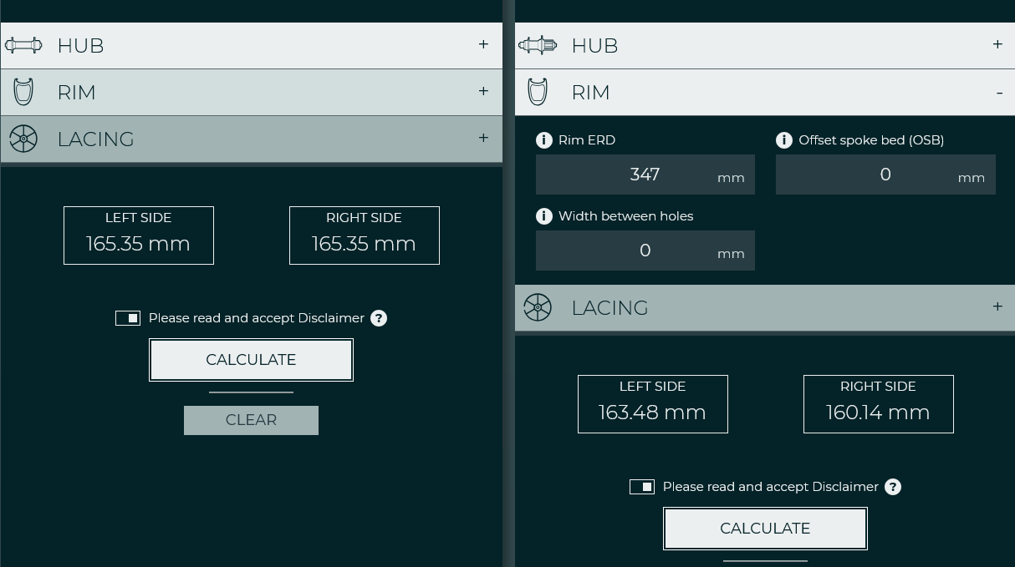Screen dimensions: 1015x567
Task: Open Rim ERD info icon
Action: 543,140
